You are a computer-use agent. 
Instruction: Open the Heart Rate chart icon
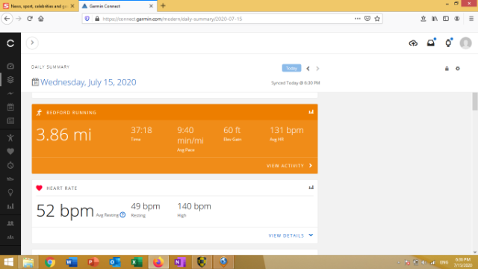point(311,188)
